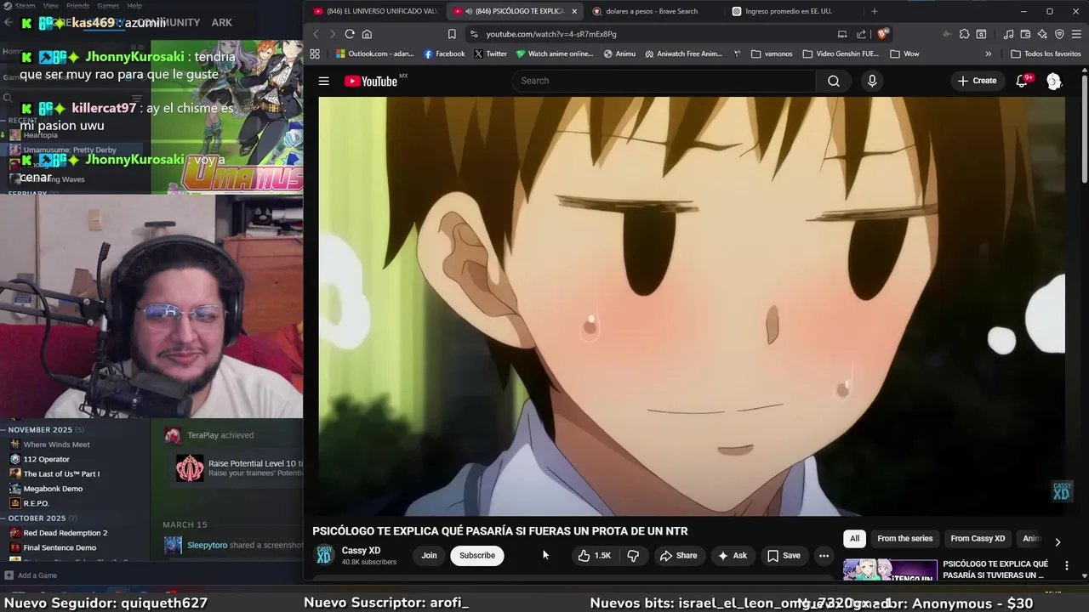Open the Games menu in Steam
Image resolution: width=1089 pixels, height=612 pixels.
point(108,6)
